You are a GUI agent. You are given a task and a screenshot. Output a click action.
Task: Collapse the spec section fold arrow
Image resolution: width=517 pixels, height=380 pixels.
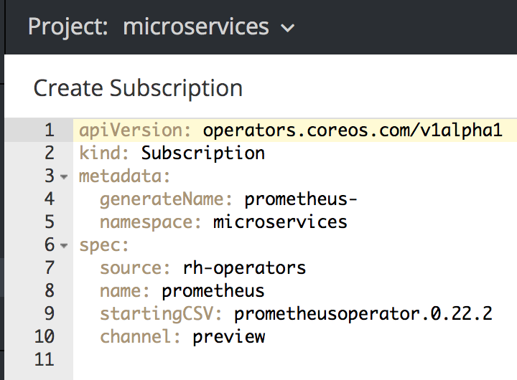pos(64,246)
